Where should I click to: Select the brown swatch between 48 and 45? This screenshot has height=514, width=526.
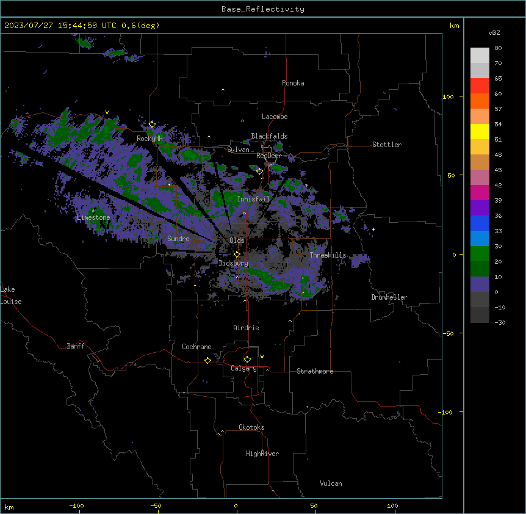tap(480, 162)
